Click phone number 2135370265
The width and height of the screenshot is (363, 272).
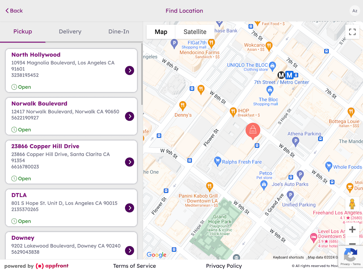(x=25, y=209)
